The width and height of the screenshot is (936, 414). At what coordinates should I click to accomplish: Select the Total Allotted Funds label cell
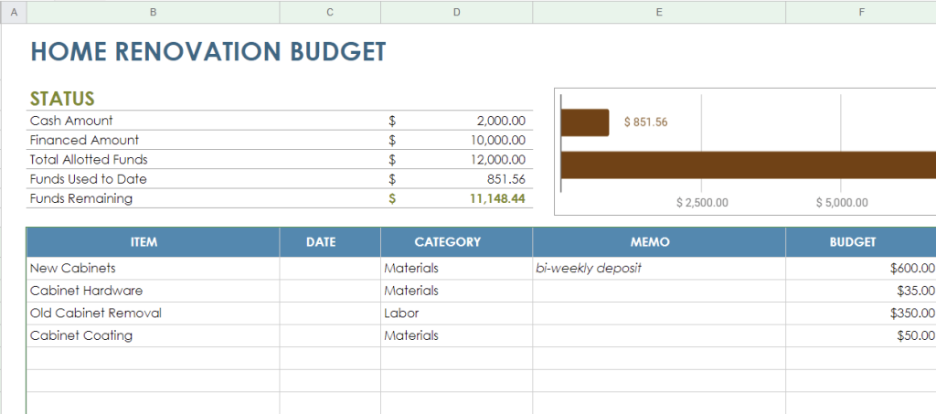(x=89, y=160)
